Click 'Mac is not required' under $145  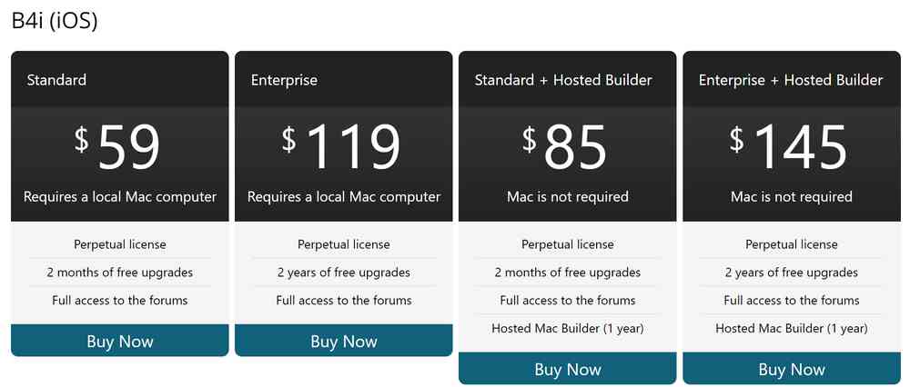point(792,196)
